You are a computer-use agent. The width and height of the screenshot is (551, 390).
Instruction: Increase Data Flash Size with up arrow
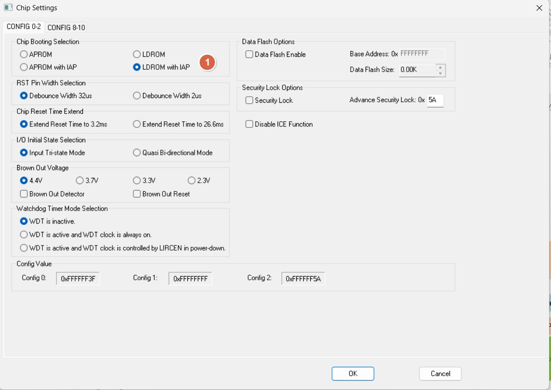coord(441,67)
